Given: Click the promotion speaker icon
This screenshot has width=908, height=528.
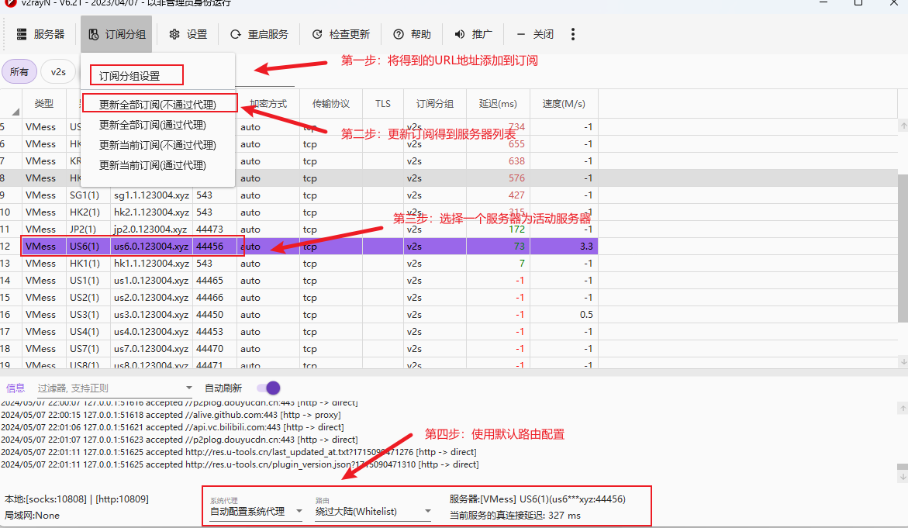Looking at the screenshot, I should [460, 34].
